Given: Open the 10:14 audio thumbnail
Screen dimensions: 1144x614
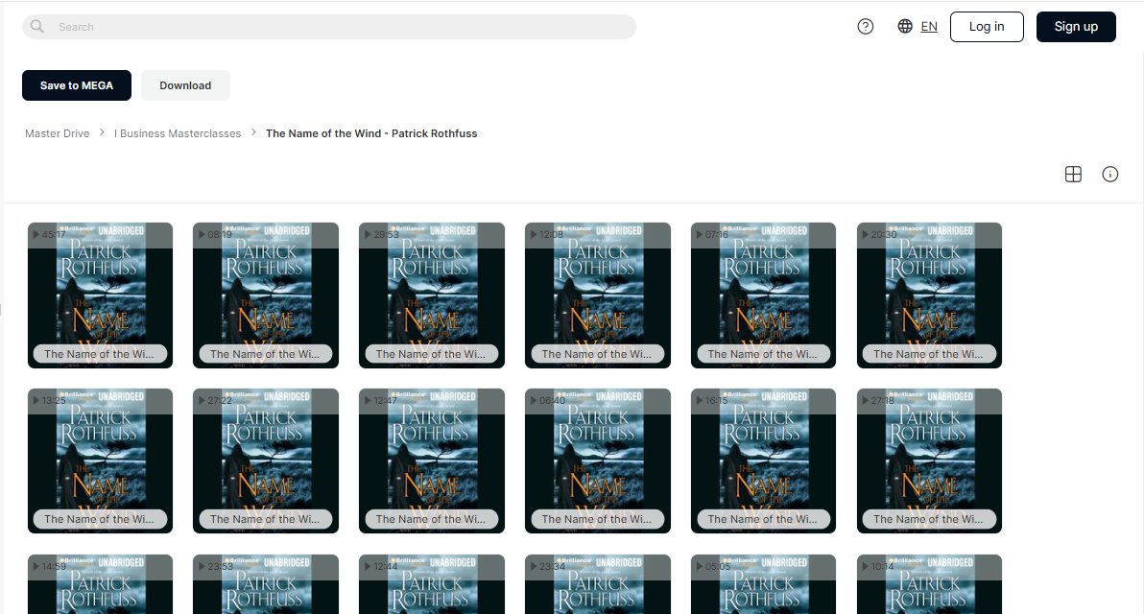Looking at the screenshot, I should coord(929,584).
